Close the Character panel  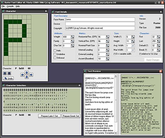[46, 11]
